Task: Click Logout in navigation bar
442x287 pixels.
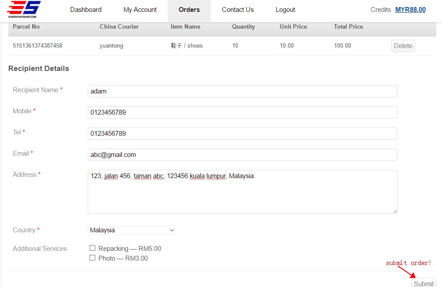Action: [285, 10]
